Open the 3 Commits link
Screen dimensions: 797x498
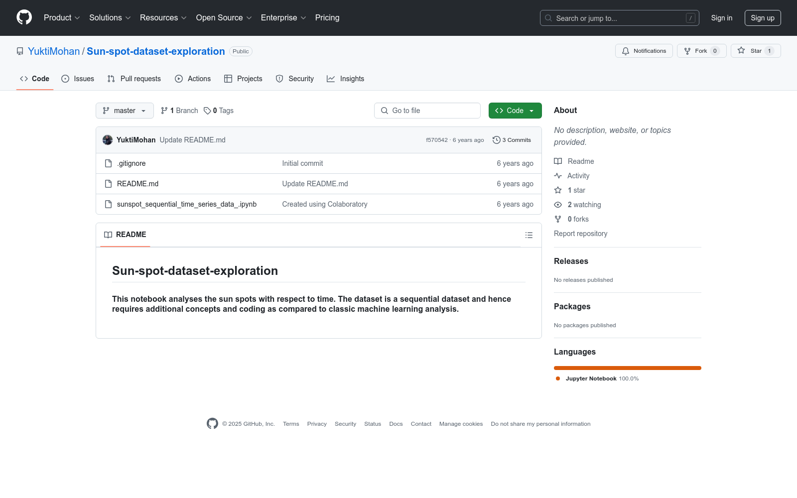512,140
